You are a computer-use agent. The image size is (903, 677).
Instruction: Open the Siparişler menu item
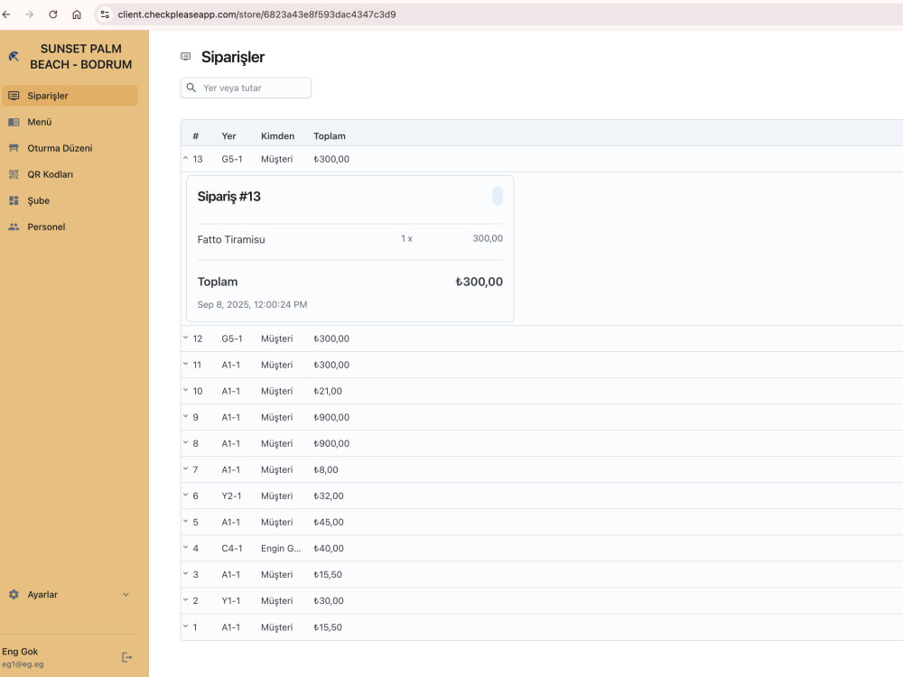point(70,96)
